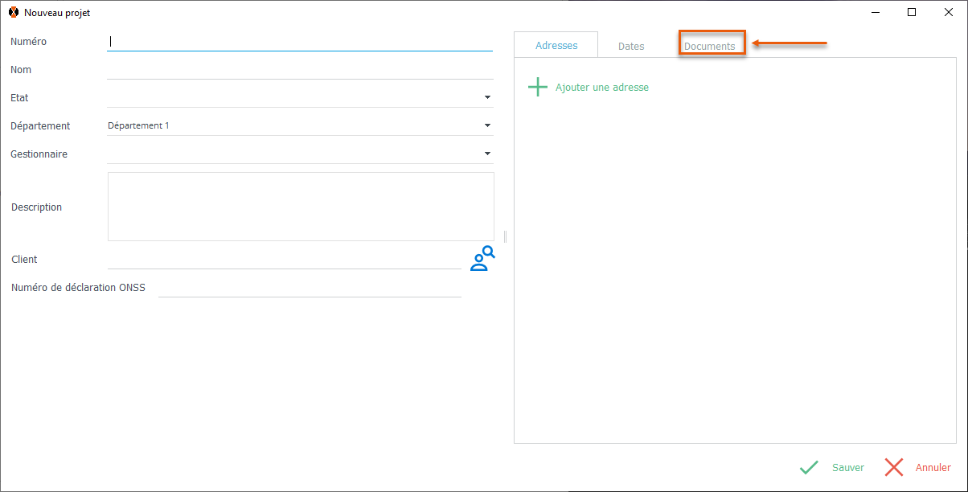The image size is (968, 492).
Task: Open the Dates tab
Action: (x=631, y=47)
